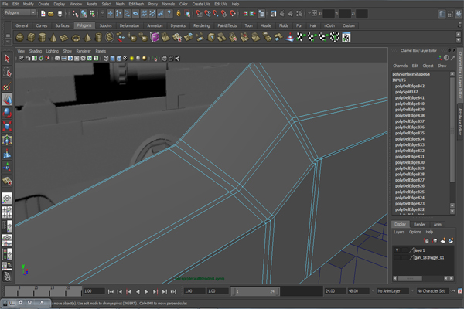Create a polygon sphere from the shelf

point(20,38)
